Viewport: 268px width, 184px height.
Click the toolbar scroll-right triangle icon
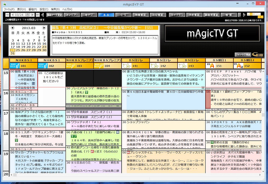244,15
